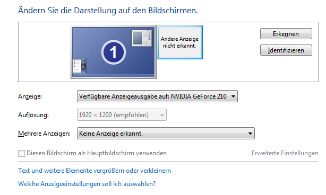
Task: Open the Anzeige dropdown with NVIDIA GeForce 210
Action: tap(157, 96)
